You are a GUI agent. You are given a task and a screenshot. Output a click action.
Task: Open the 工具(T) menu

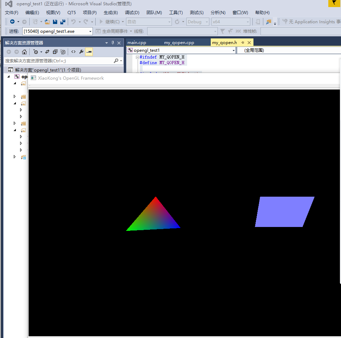pyautogui.click(x=176, y=13)
